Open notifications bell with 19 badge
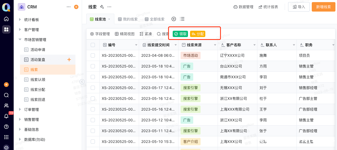Image resolution: width=337 pixels, height=150 pixels. pos(6,116)
